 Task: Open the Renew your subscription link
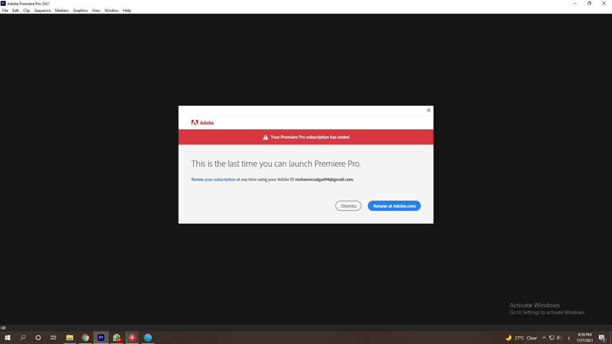click(213, 179)
